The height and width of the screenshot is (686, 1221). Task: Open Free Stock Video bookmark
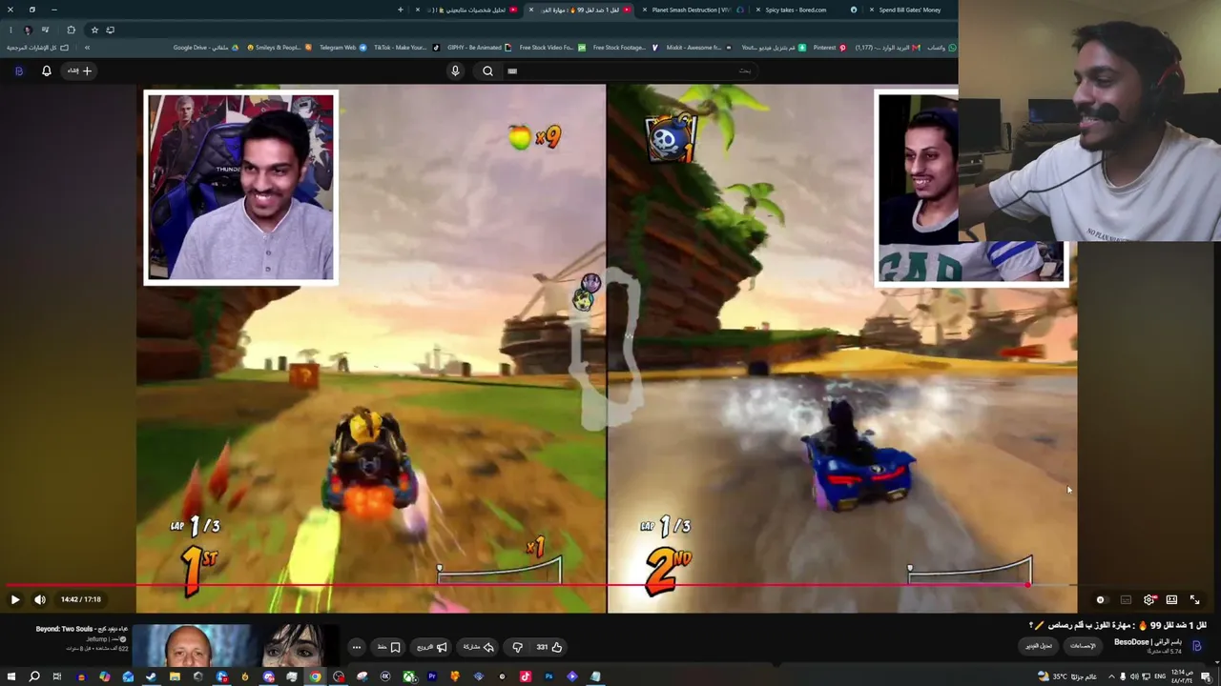pos(552,48)
